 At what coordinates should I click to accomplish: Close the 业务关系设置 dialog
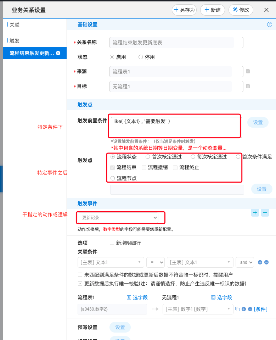click(x=266, y=10)
